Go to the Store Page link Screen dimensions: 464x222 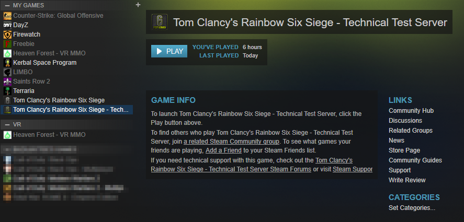[x=404, y=150]
